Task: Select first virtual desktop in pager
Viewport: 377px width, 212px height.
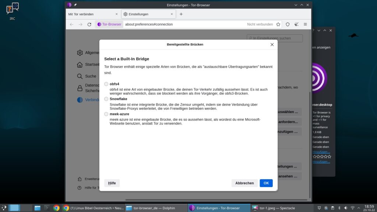Action: coord(14,208)
